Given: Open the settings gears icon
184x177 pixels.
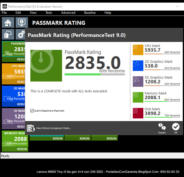Looking at the screenshot, I should tap(20, 34).
